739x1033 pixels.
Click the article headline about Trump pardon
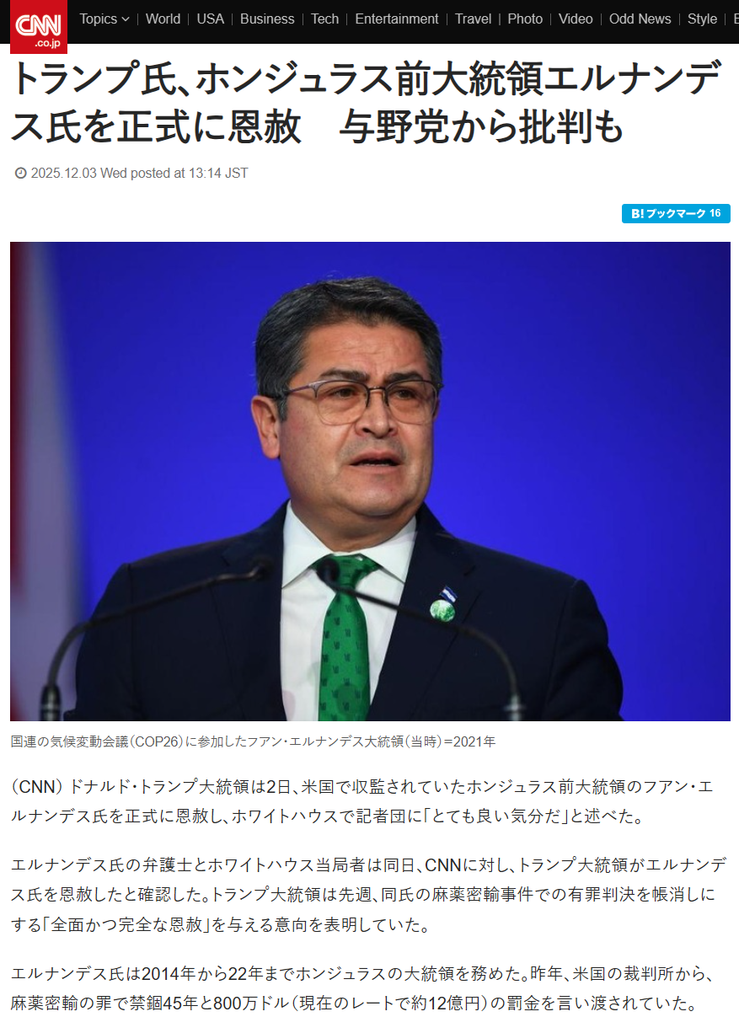367,103
